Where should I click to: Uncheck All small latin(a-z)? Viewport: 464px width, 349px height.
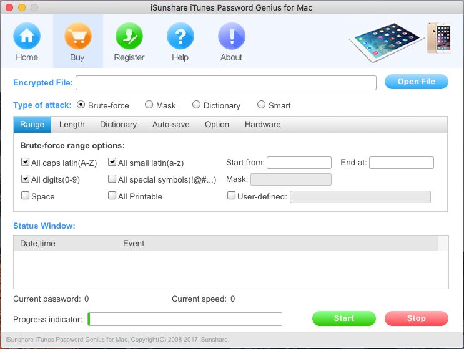[x=112, y=162]
